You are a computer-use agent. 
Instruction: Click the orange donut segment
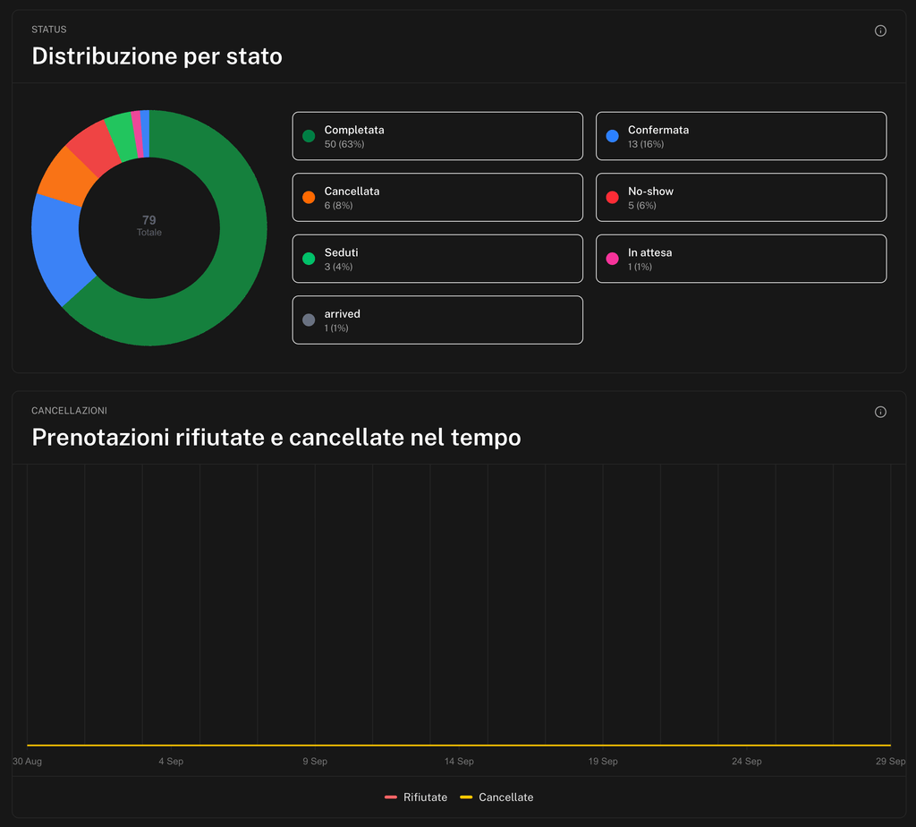[65, 175]
